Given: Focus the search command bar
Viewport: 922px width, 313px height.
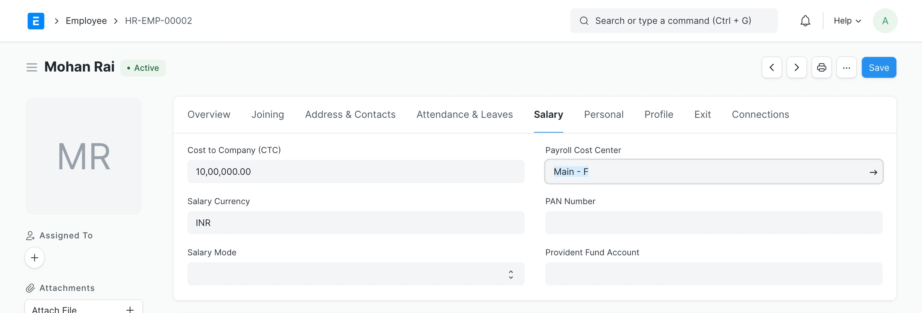Looking at the screenshot, I should tap(673, 21).
